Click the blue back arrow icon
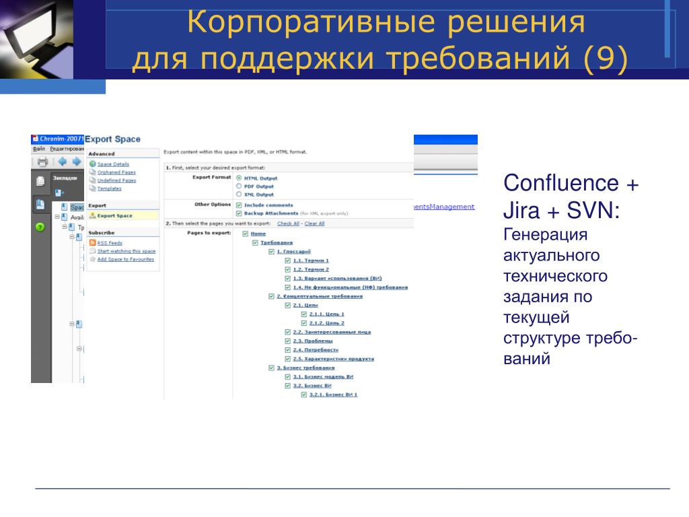This screenshot has height=517, width=689. [x=63, y=162]
